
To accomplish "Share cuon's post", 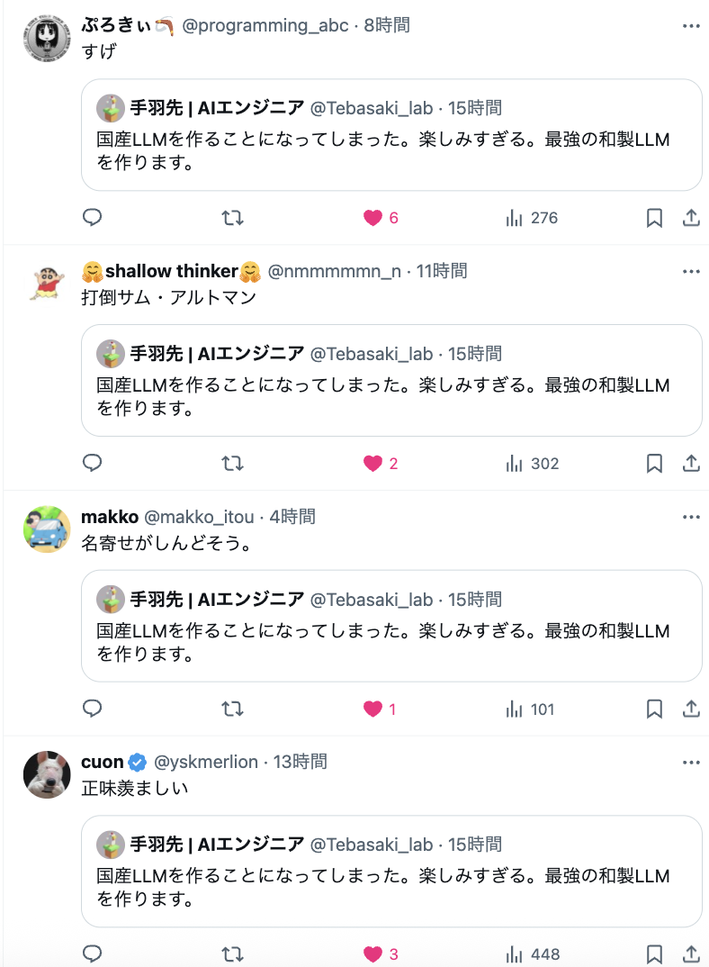I will point(691,954).
